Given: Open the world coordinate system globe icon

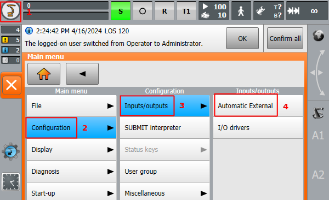Looking at the screenshot, I should [x=318, y=36].
